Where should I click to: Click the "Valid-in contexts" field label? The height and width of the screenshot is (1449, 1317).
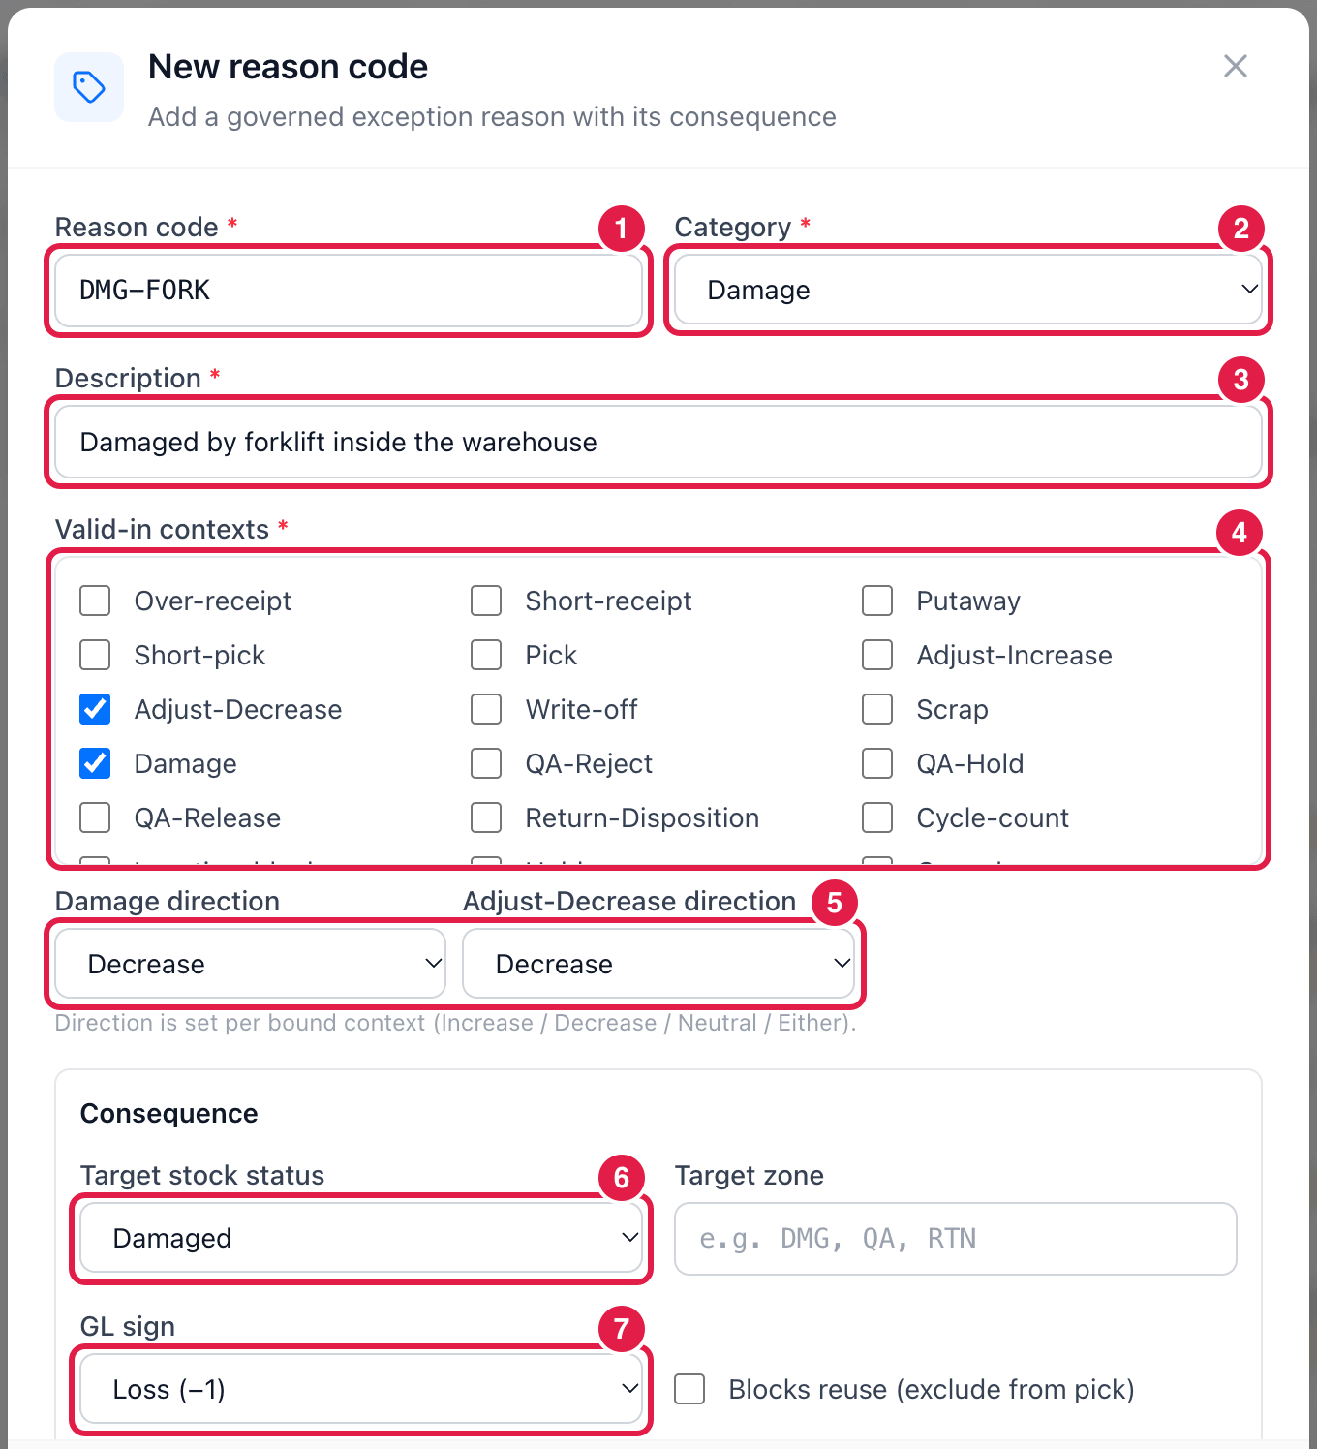pyautogui.click(x=162, y=529)
